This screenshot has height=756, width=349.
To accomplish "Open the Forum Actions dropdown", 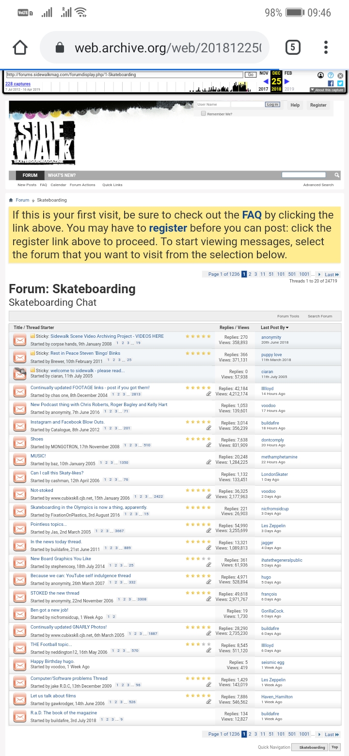I will [x=82, y=185].
